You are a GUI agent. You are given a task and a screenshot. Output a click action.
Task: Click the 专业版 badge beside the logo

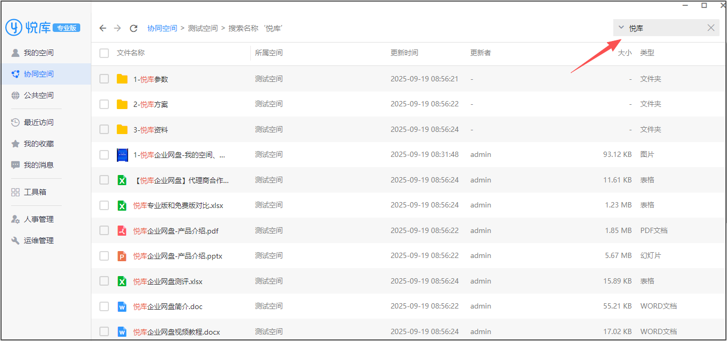[x=67, y=28]
